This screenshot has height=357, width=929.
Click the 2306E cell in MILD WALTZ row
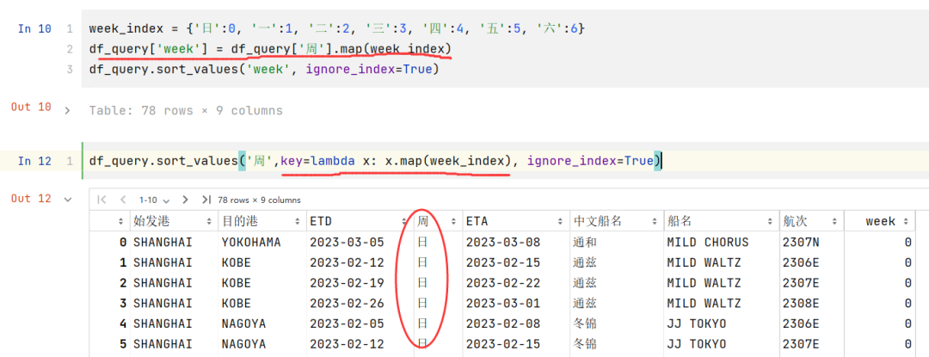click(801, 262)
